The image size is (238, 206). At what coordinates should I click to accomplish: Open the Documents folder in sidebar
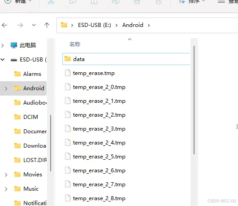tap(30, 131)
